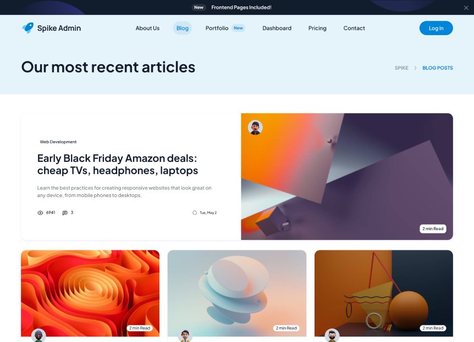
Task: Open the orange swirl article thumbnail
Action: [90, 293]
